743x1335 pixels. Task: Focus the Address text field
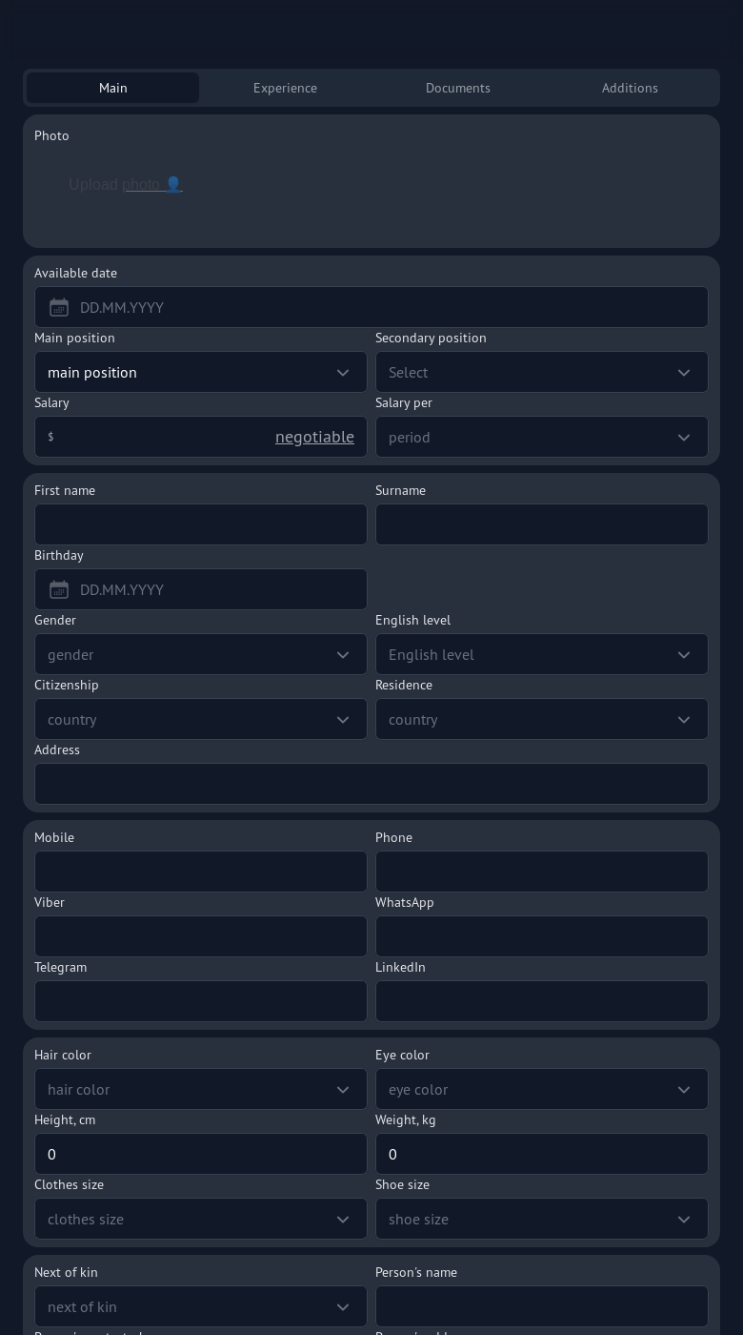click(371, 784)
